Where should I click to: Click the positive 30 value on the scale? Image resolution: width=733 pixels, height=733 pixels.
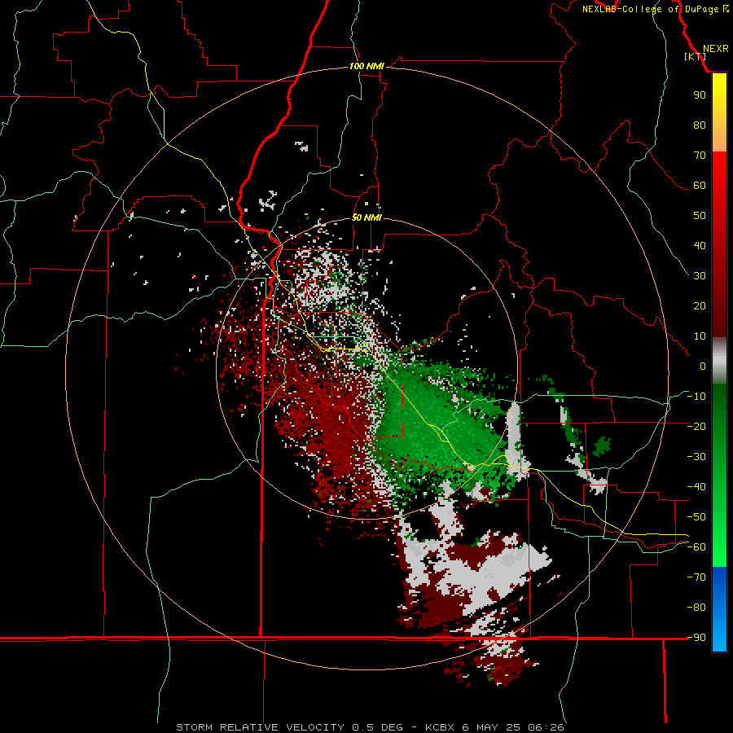700,276
